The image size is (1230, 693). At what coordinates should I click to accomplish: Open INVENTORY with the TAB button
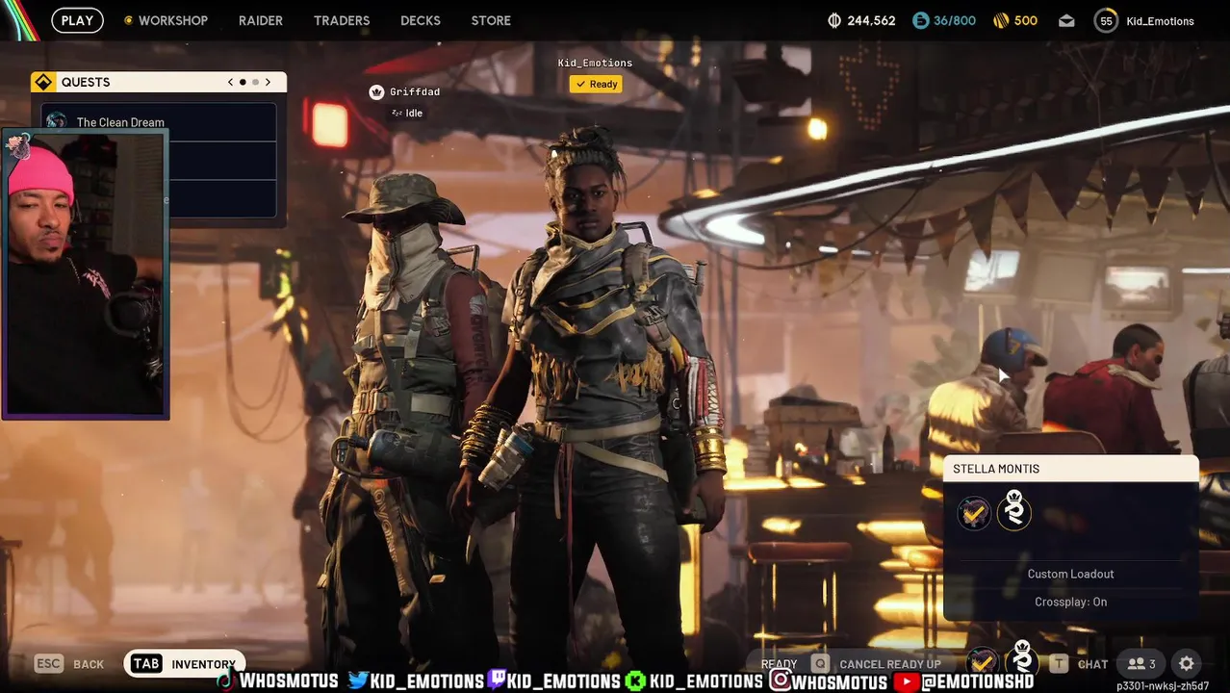click(x=185, y=663)
